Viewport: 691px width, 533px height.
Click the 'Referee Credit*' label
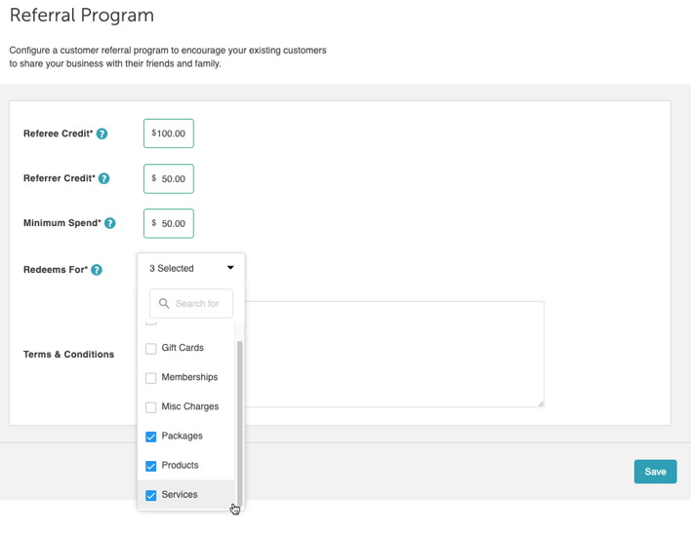[59, 133]
